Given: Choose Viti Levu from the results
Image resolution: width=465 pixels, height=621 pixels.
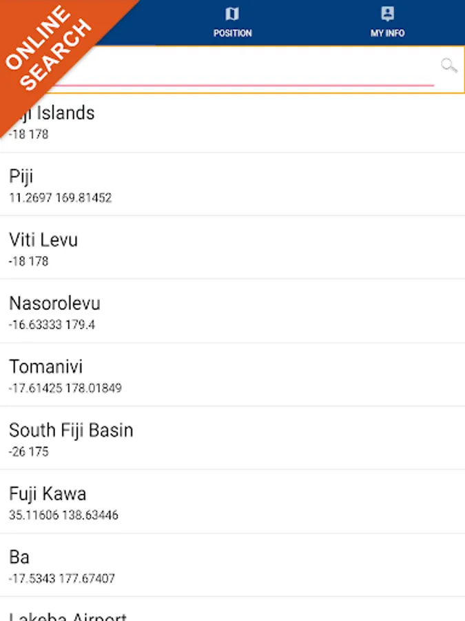Looking at the screenshot, I should click(43, 240).
